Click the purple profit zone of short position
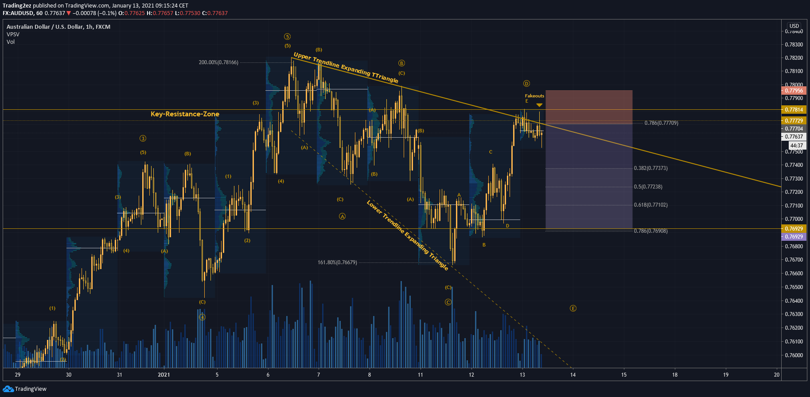Screen dimensions: 810x397 click(x=589, y=176)
